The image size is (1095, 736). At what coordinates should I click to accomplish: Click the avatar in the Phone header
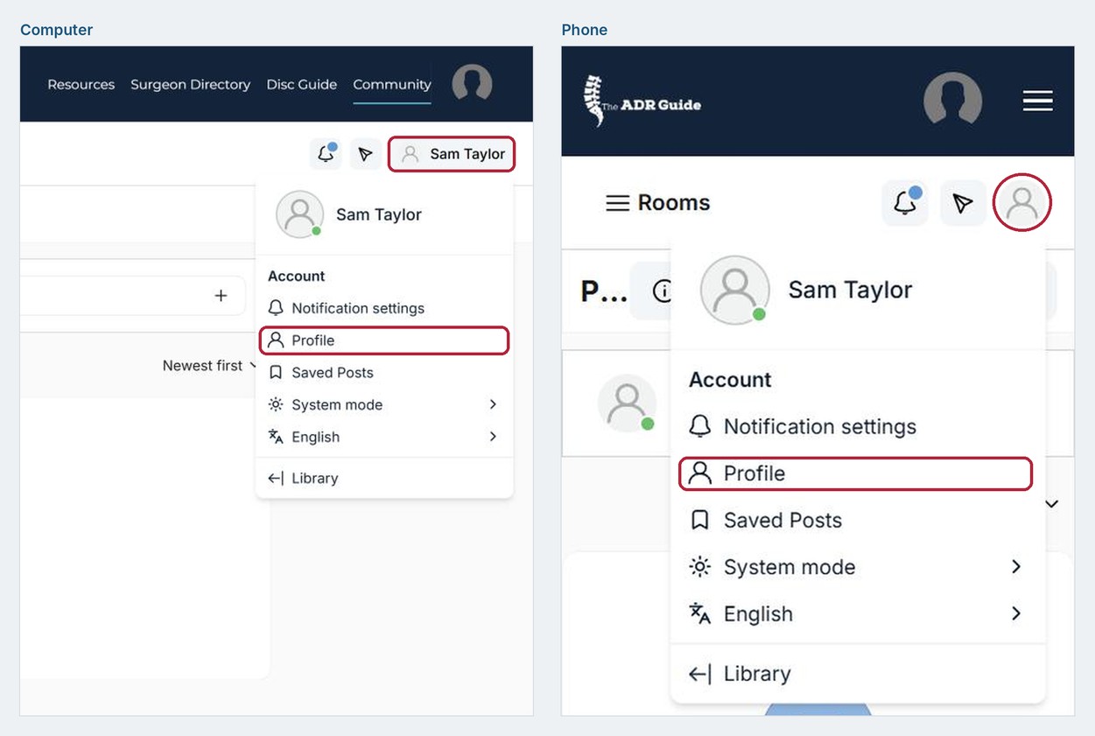[x=953, y=101]
